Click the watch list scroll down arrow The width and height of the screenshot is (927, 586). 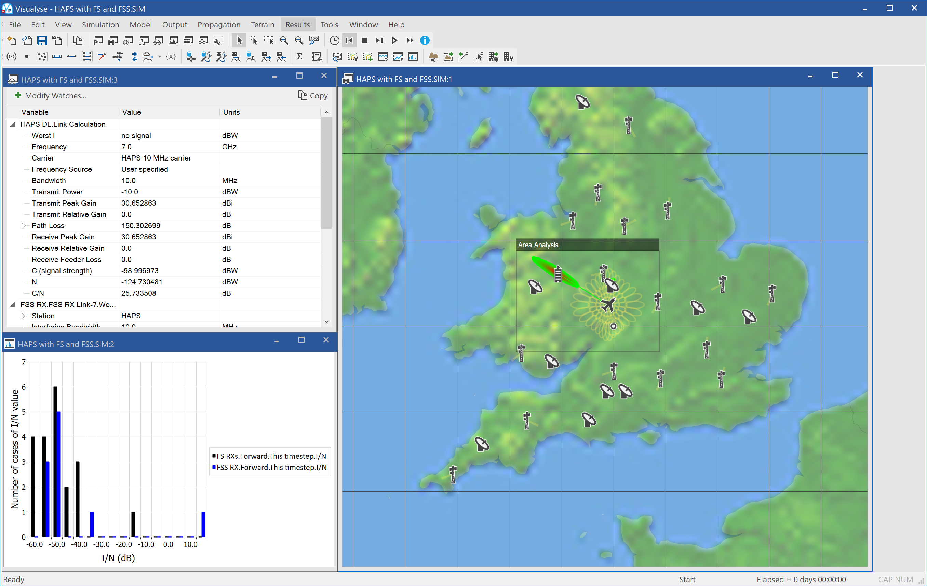pyautogui.click(x=326, y=322)
